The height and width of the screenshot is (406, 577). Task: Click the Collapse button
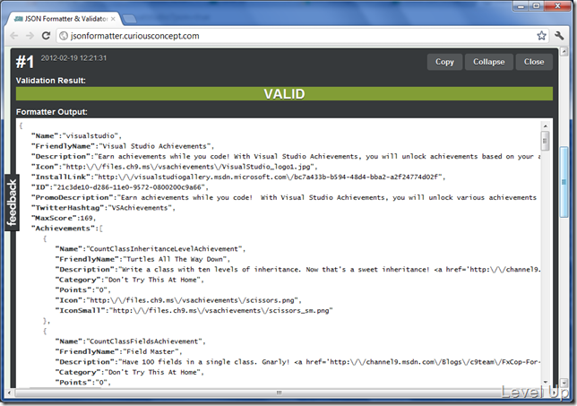pos(488,62)
